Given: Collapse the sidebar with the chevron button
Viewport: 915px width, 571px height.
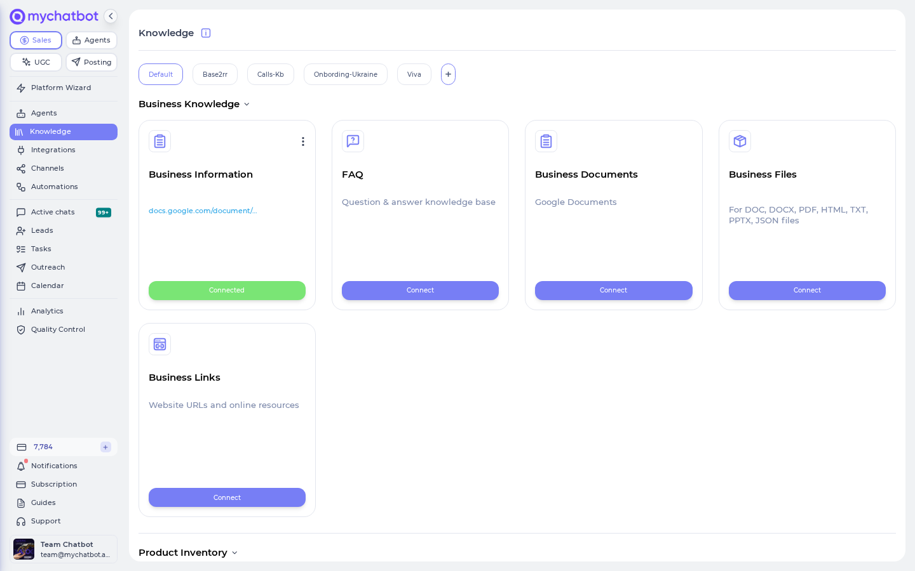Looking at the screenshot, I should 111,16.
